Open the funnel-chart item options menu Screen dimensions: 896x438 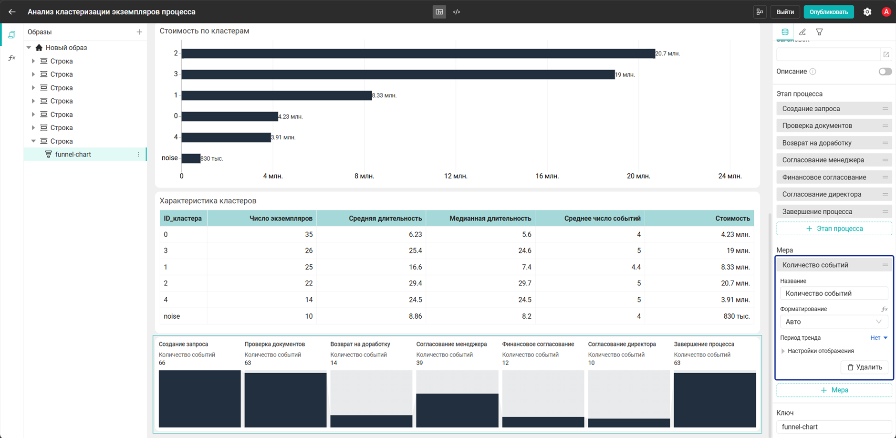pos(138,155)
